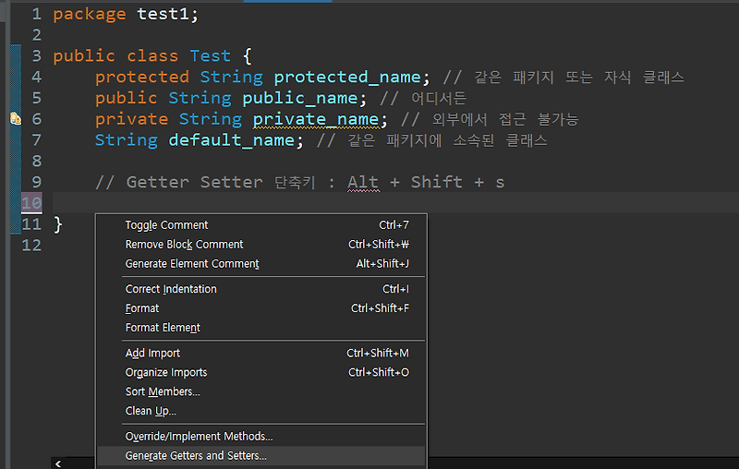Click class name Test on line 3

[211, 56]
